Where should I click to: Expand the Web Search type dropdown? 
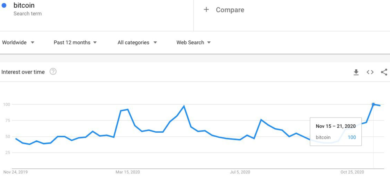193,43
